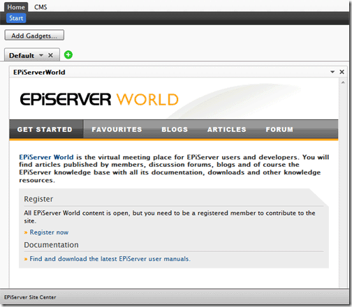Click the EPiServer World logo
Viewport: 352px width, 307px height.
(99, 100)
